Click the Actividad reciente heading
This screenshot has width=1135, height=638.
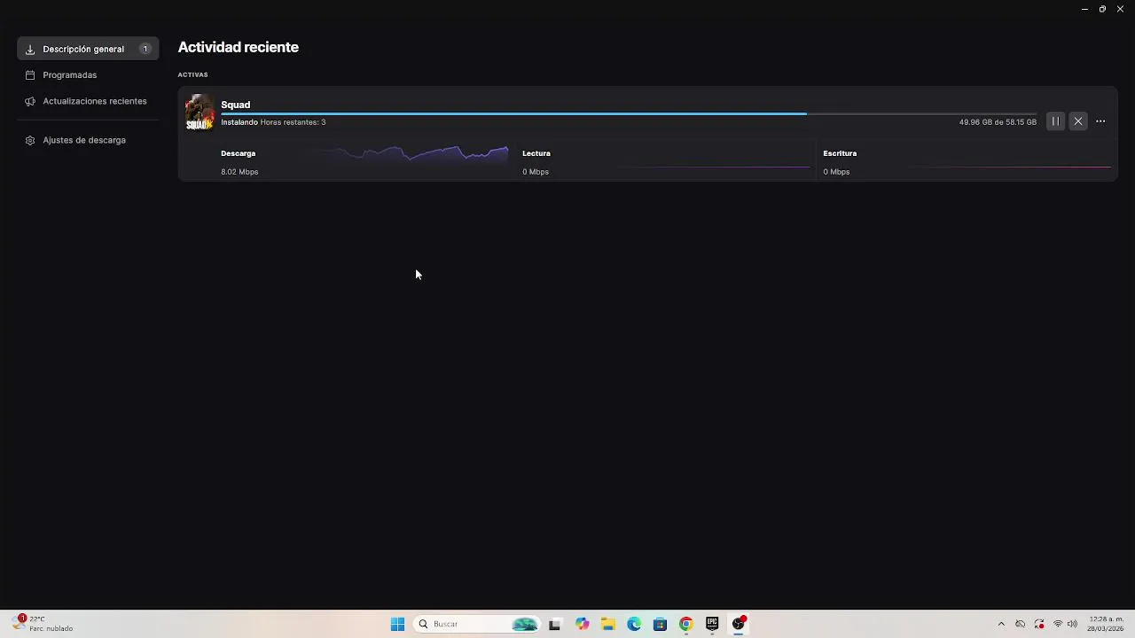239,47
